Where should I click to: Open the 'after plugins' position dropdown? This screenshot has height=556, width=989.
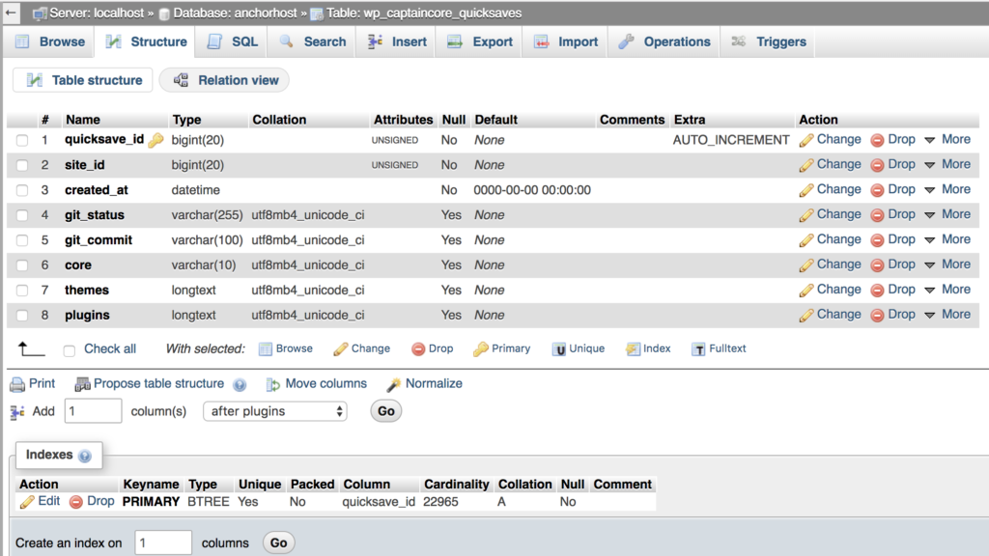(x=274, y=411)
